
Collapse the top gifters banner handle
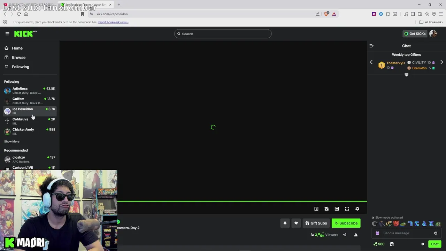click(x=406, y=75)
